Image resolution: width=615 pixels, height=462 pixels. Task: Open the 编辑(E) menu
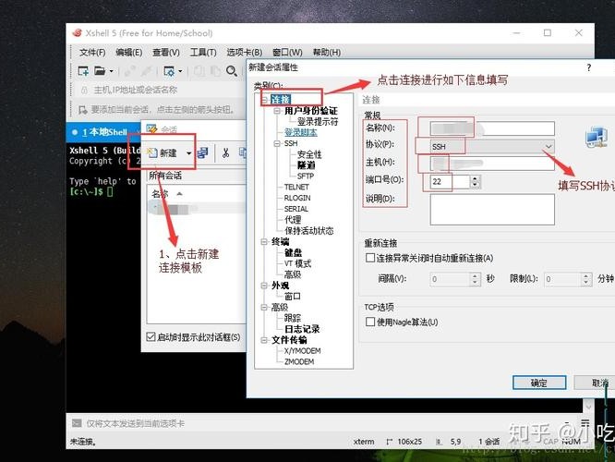click(x=129, y=52)
